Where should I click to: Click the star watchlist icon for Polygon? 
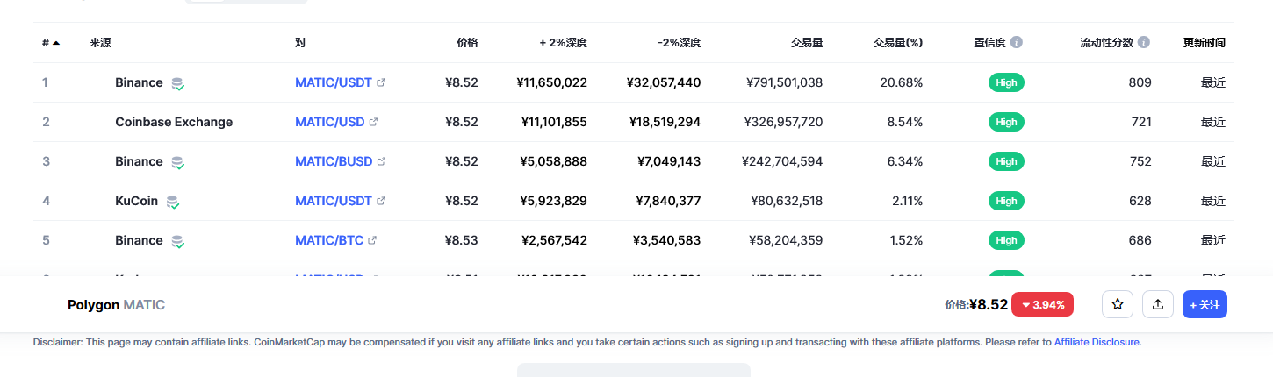pos(1118,304)
